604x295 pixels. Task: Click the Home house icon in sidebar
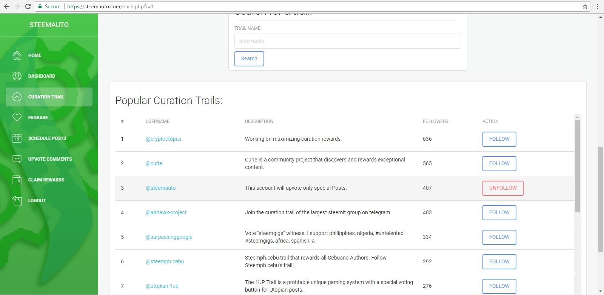point(17,55)
